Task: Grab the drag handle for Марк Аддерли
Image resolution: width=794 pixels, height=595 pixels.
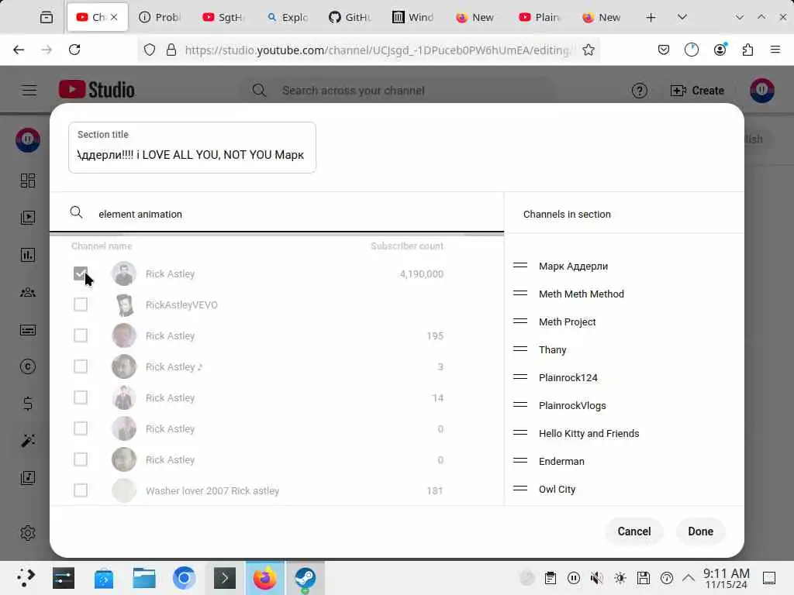Action: [x=520, y=266]
